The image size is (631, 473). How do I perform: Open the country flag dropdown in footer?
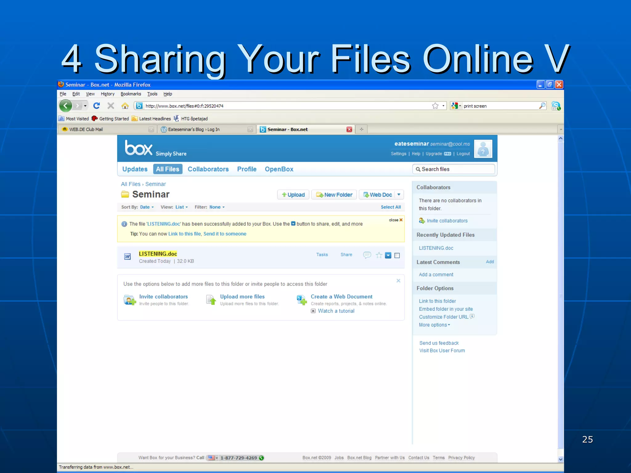click(213, 458)
